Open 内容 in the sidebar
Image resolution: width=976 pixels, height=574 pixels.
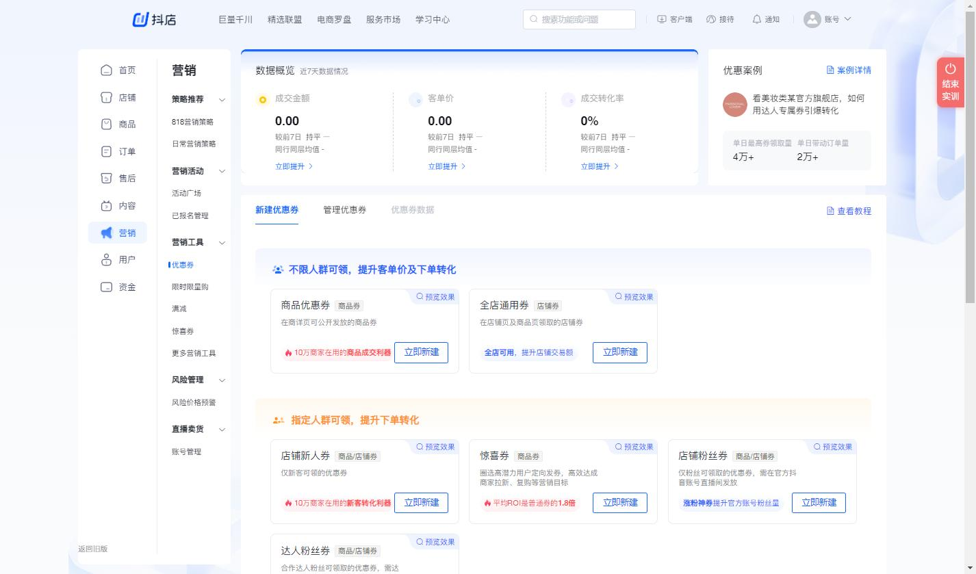click(x=118, y=205)
